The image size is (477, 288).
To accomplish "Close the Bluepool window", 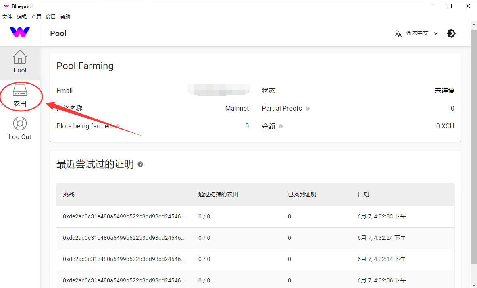I will (x=468, y=6).
